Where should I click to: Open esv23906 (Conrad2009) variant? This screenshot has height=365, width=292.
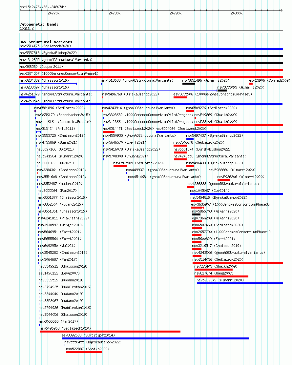coord(270,81)
